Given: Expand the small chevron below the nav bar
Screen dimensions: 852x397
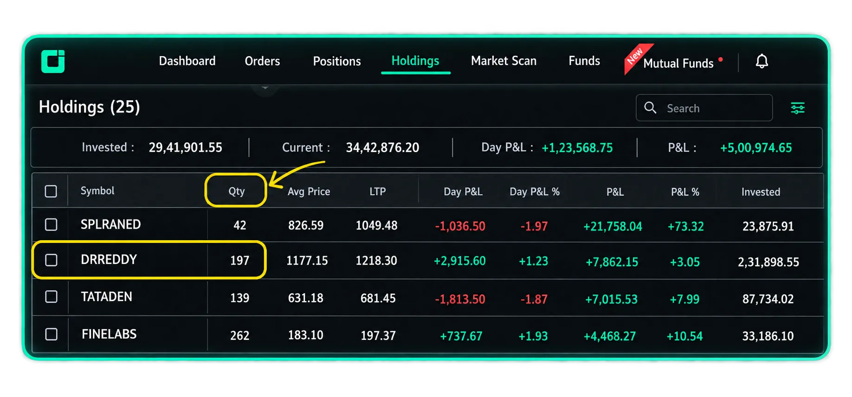Looking at the screenshot, I should click(x=265, y=88).
